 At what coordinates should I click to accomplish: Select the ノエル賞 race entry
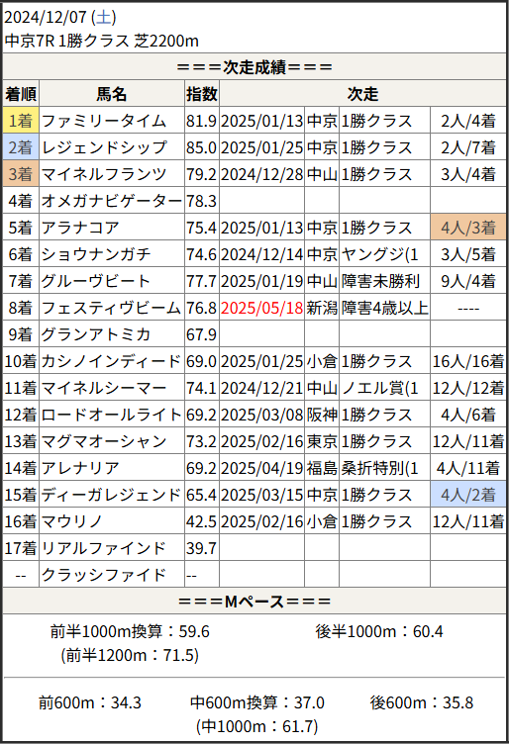(380, 388)
